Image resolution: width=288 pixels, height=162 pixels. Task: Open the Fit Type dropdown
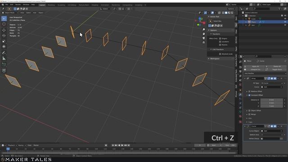click(271, 83)
